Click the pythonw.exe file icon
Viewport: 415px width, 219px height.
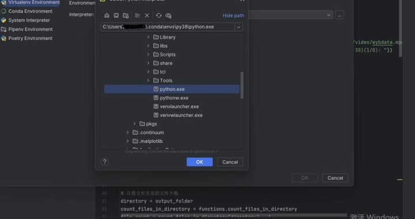(x=156, y=98)
